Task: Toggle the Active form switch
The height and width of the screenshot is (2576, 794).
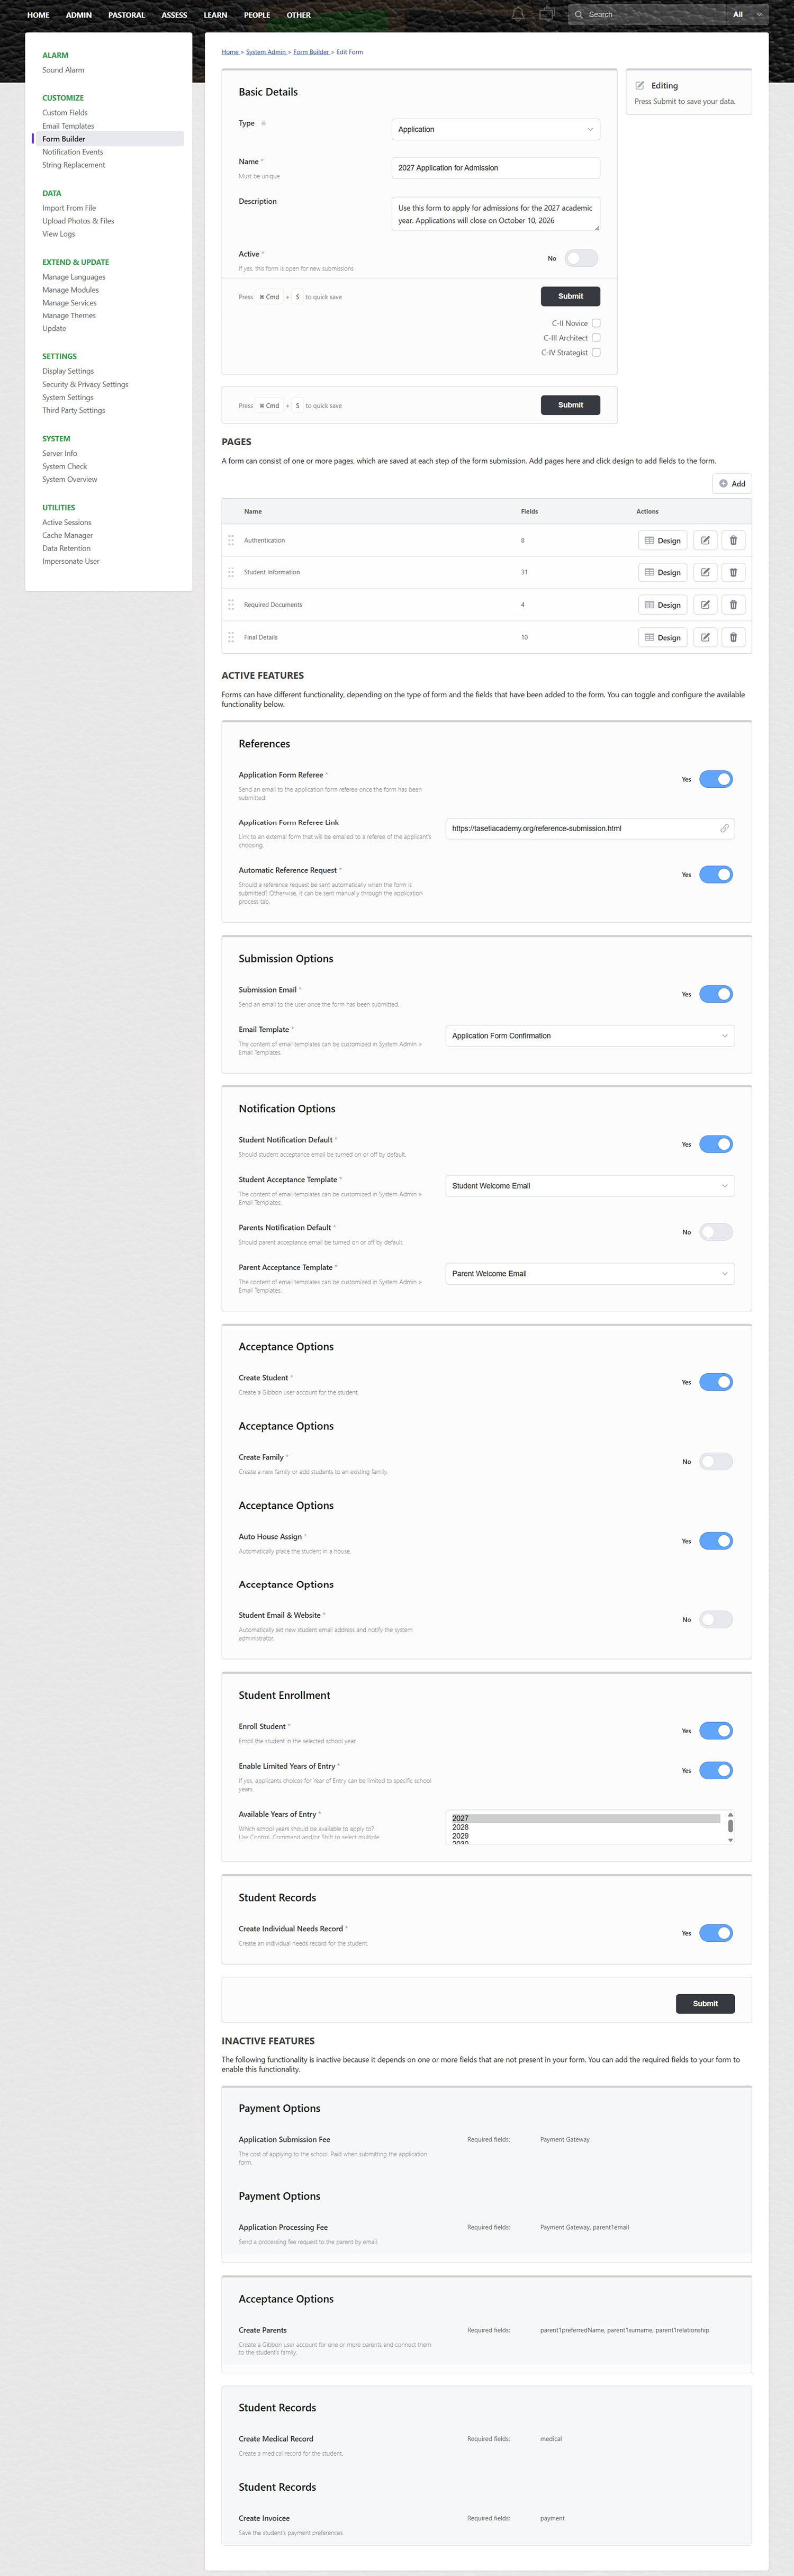Action: 581,258
